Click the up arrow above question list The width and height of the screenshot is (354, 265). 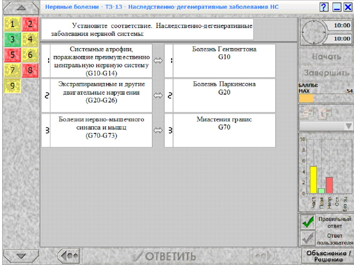21,8
